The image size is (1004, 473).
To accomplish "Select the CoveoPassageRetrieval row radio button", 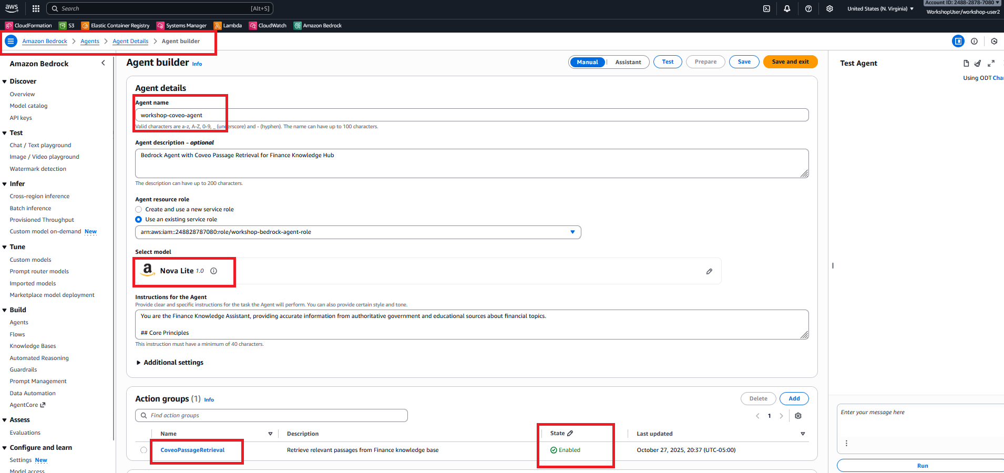I will [143, 450].
